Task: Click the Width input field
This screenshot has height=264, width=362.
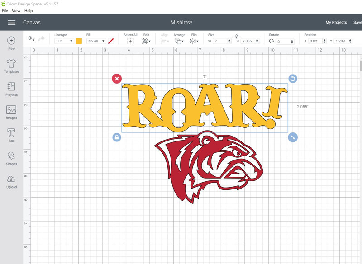Action: pyautogui.click(x=220, y=41)
